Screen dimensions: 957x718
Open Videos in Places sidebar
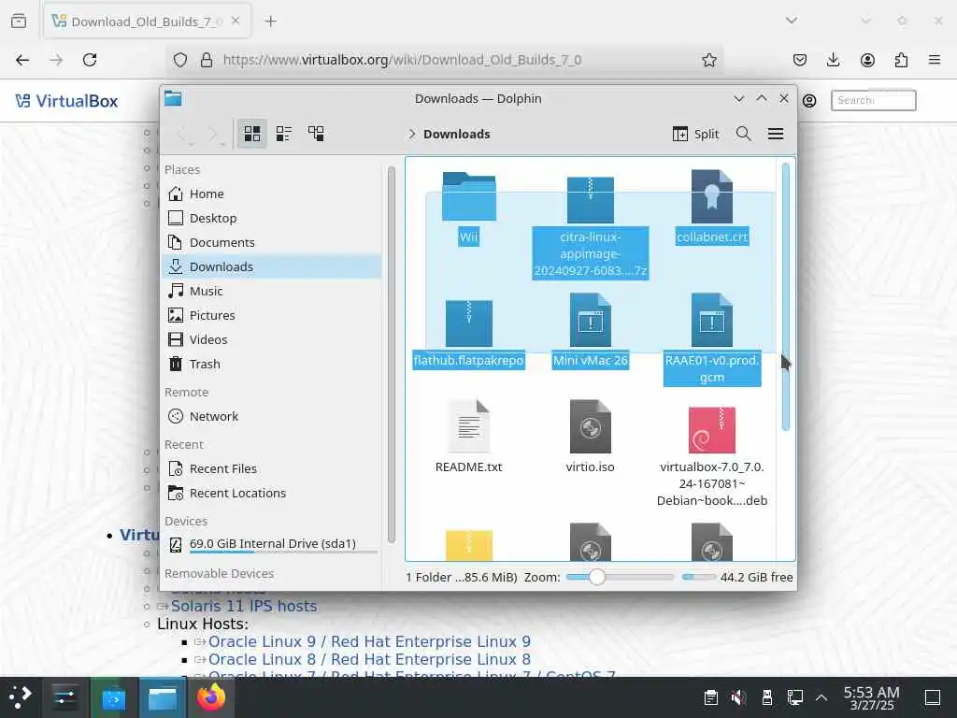point(272,339)
